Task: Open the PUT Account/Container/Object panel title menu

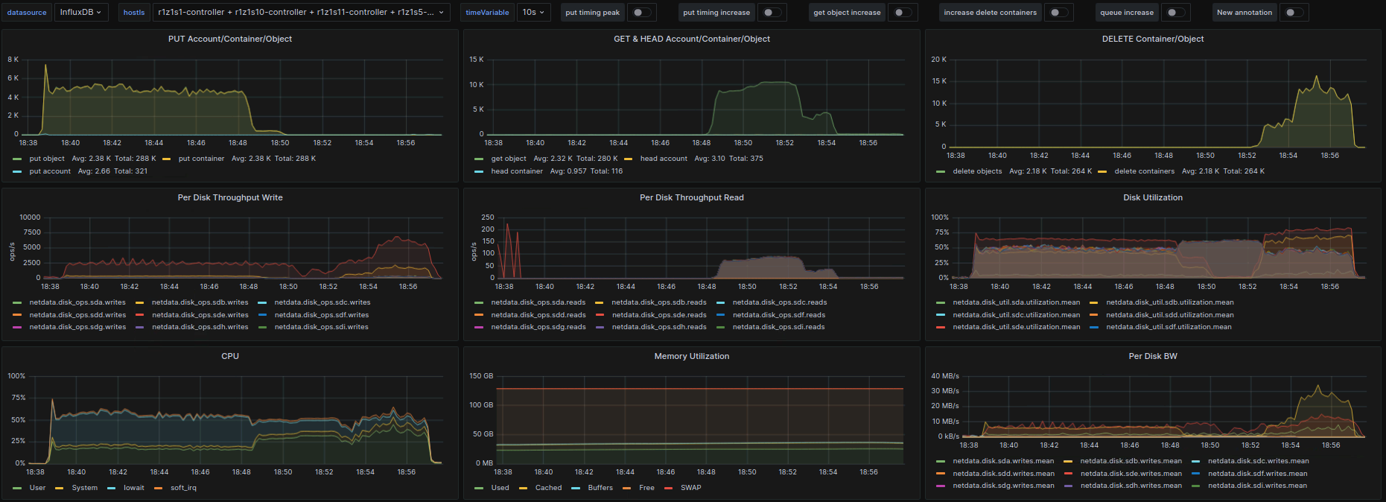Action: [229, 39]
